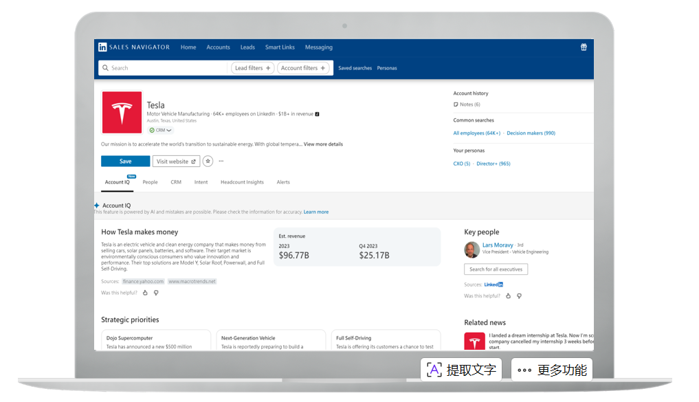This screenshot has width=699, height=402.
Task: Switch to the Headcount Insights tab
Action: click(x=242, y=182)
